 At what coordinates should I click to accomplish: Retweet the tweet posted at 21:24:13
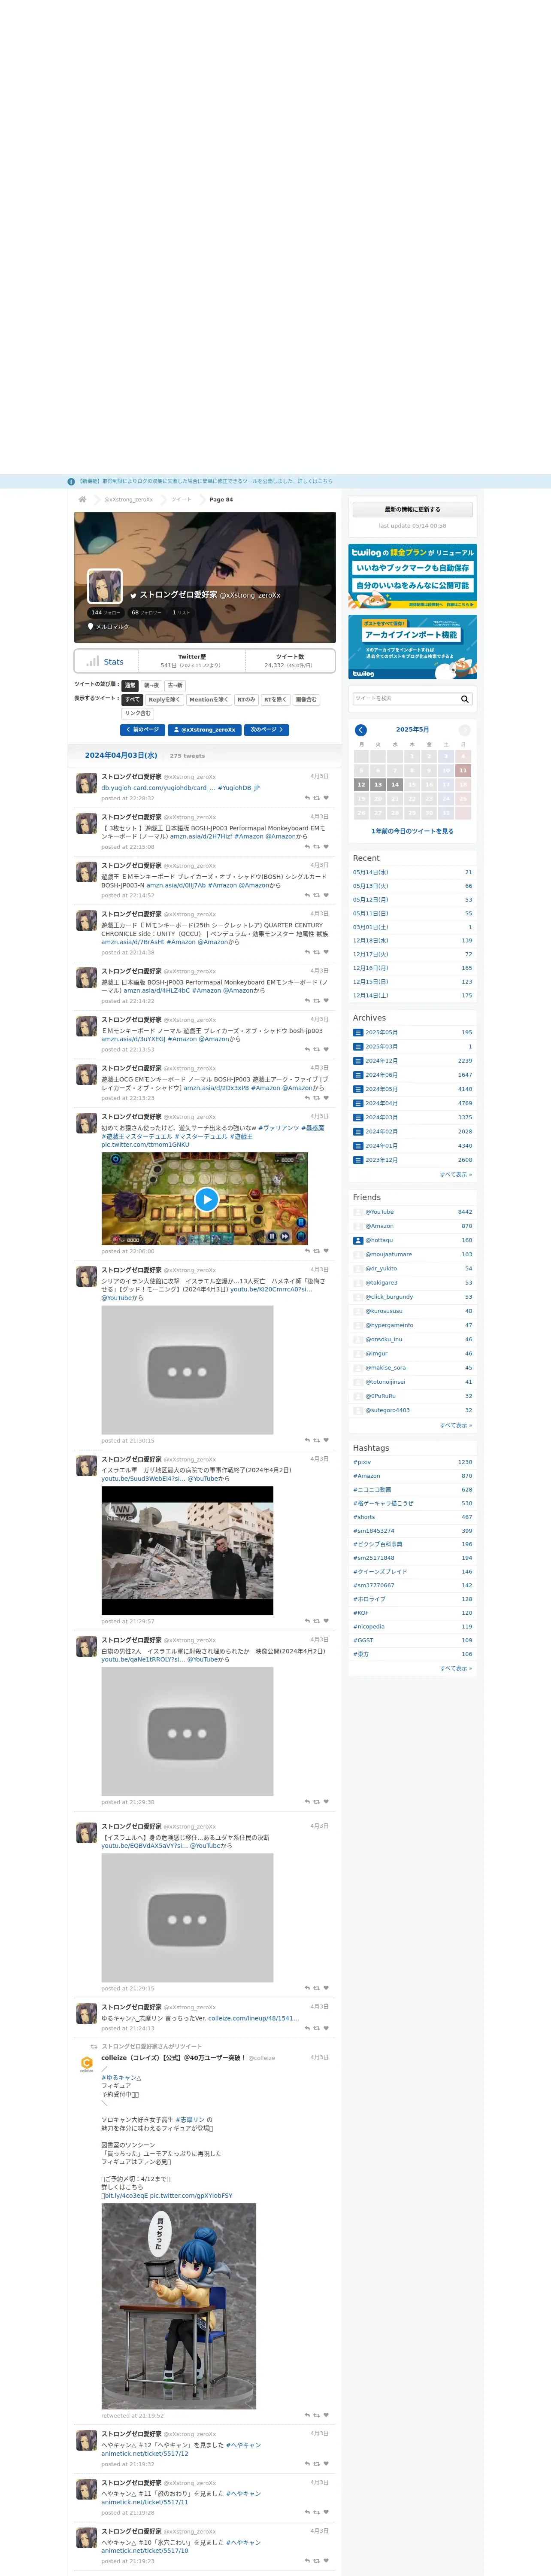(x=317, y=2029)
